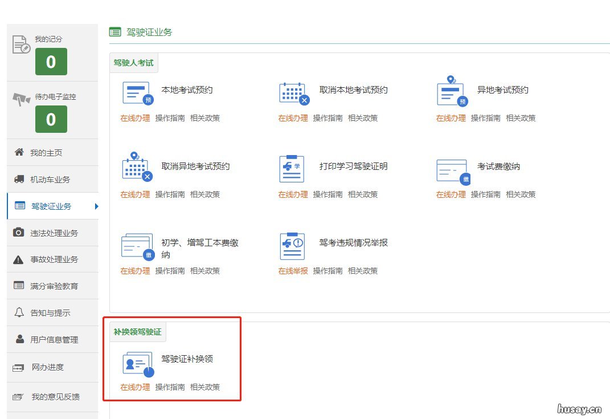Select the 考试费缴纳 payment icon
The height and width of the screenshot is (419, 610).
[451, 169]
